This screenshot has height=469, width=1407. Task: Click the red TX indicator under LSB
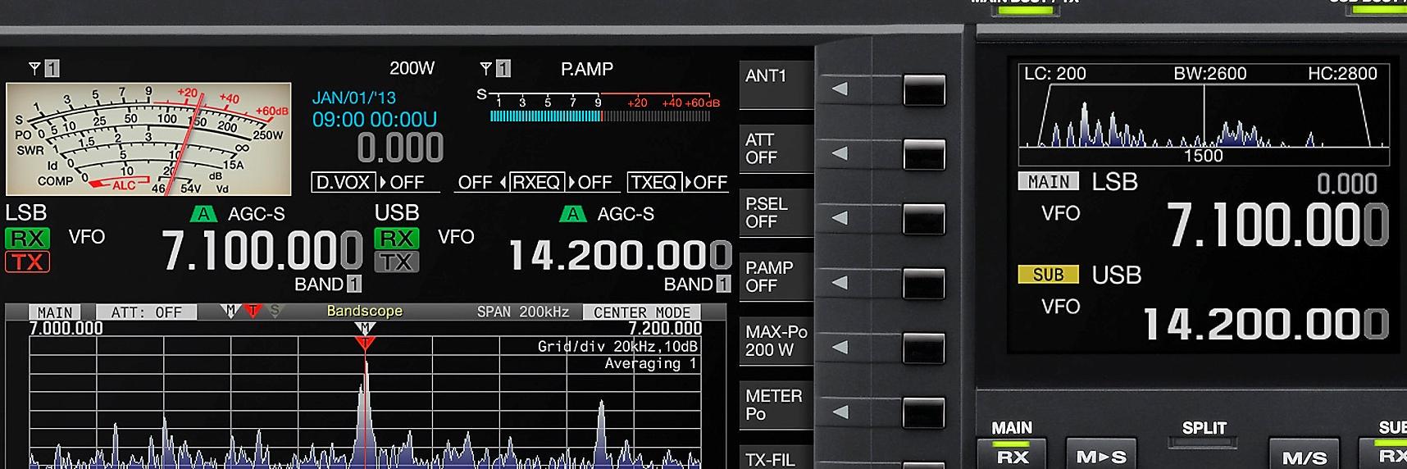[27, 262]
